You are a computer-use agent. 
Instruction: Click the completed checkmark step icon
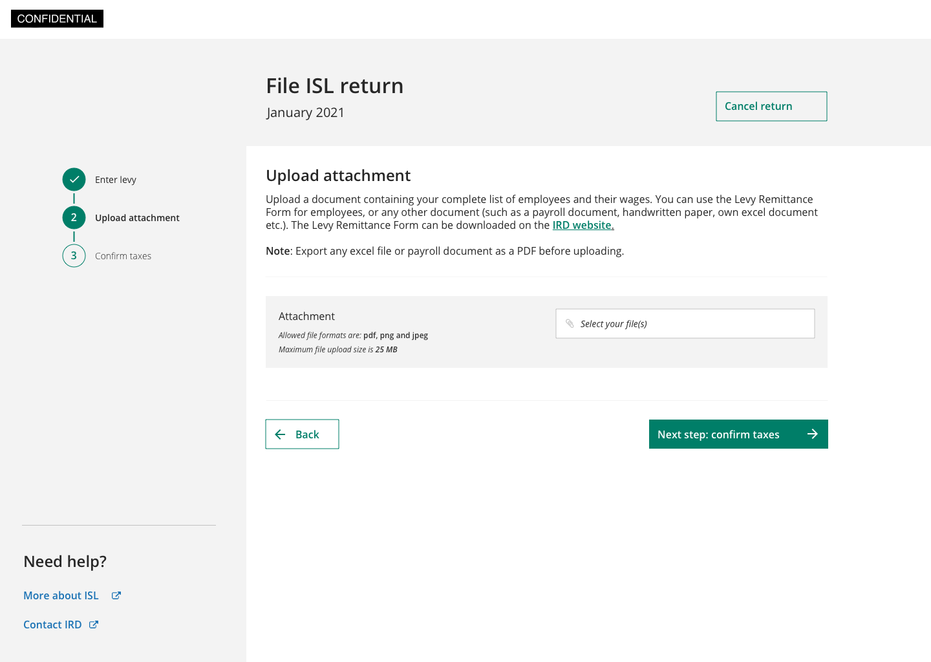click(74, 180)
